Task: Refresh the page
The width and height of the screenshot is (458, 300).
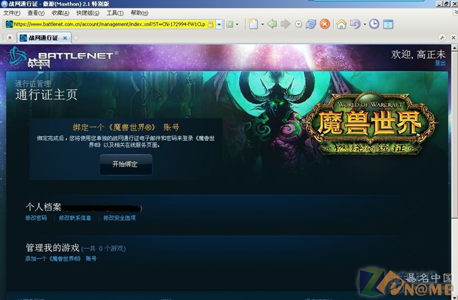Action: click(311, 24)
